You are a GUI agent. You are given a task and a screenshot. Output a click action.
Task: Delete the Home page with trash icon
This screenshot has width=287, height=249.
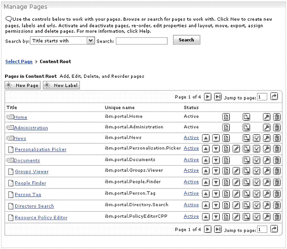pos(277,117)
